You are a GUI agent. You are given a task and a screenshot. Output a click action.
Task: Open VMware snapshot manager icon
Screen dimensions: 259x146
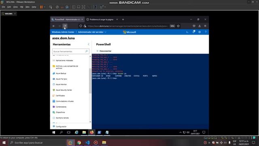pos(67,7)
